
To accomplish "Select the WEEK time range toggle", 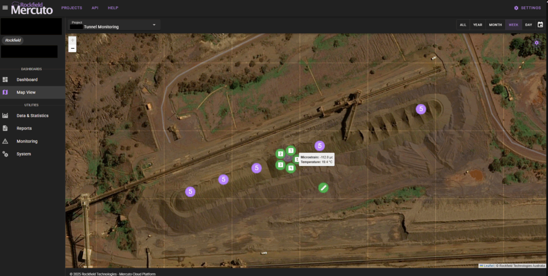I will click(513, 25).
